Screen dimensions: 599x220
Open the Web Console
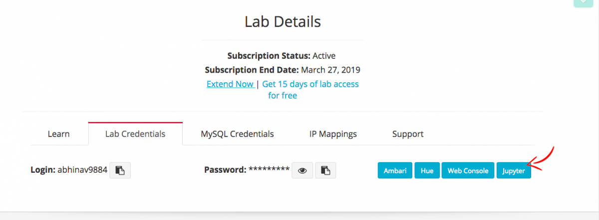point(468,170)
